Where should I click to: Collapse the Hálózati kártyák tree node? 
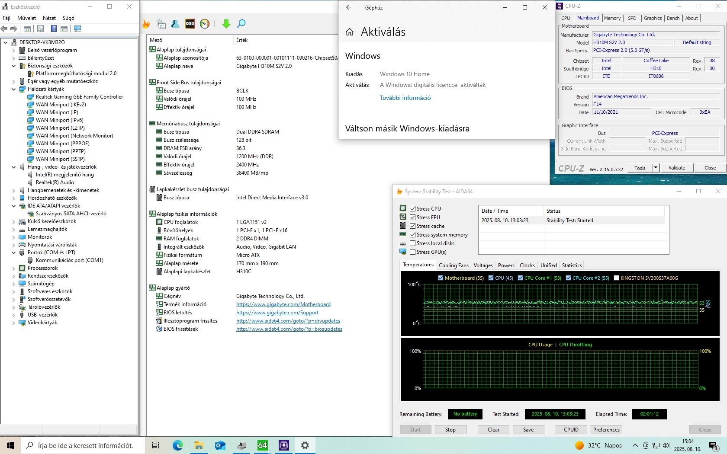(13, 89)
